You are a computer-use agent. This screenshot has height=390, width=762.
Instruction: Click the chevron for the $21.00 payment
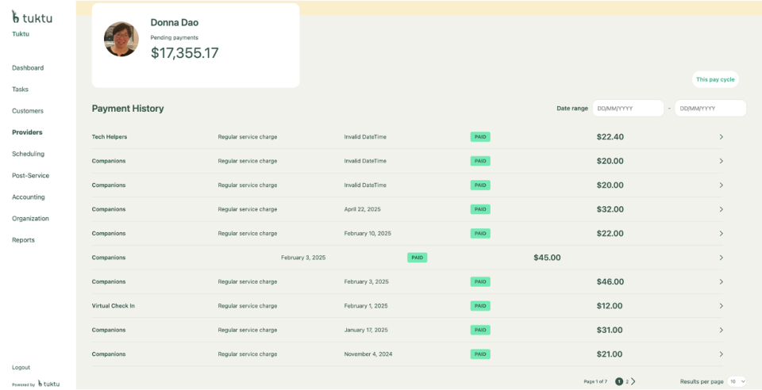pos(721,354)
